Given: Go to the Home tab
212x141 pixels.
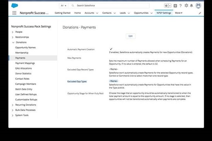Looking at the screenshot, I should click(77, 13).
